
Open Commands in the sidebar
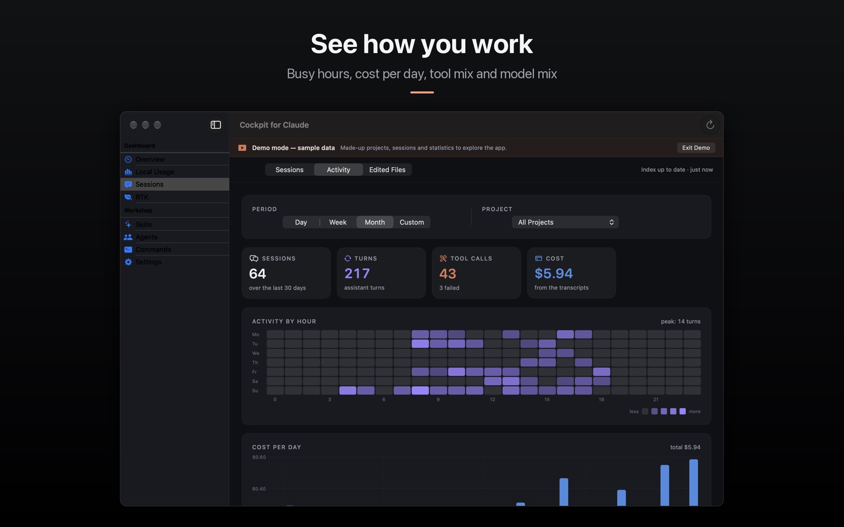175,250
